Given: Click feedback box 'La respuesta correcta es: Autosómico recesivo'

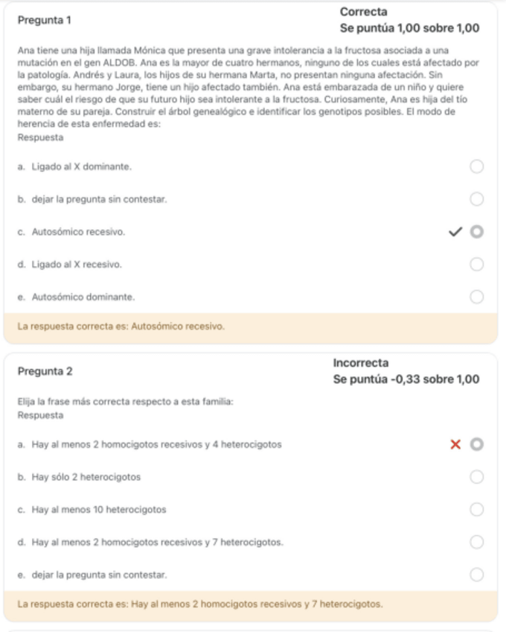Looking at the screenshot, I should point(250,326).
